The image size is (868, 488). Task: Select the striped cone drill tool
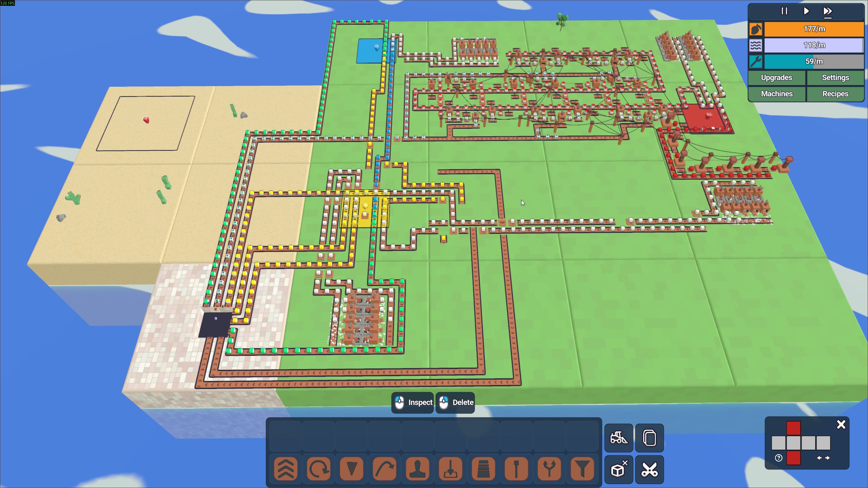pos(351,469)
